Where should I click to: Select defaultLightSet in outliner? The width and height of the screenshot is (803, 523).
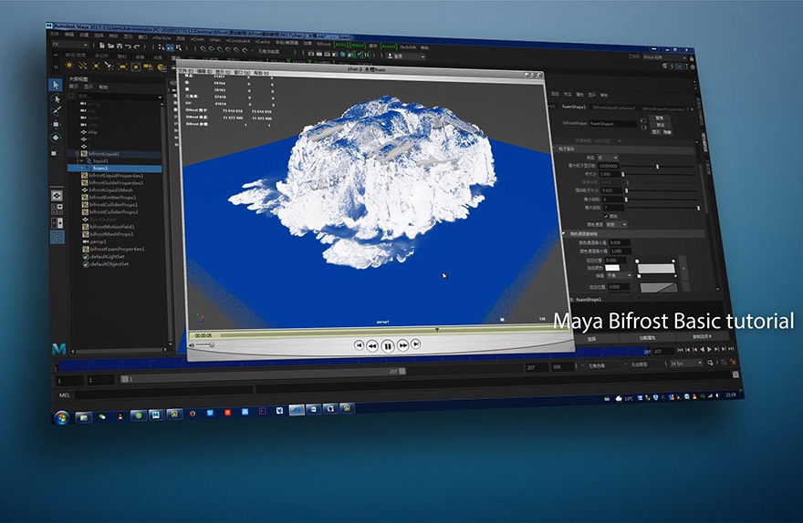(108, 257)
